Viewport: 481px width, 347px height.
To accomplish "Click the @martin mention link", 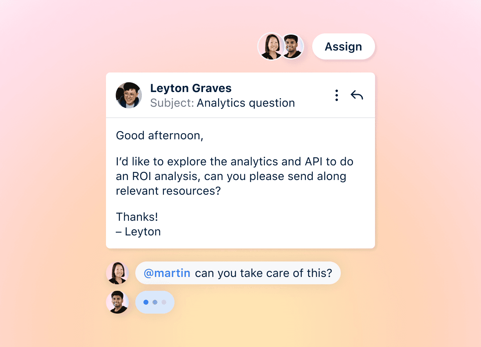I will 167,273.
